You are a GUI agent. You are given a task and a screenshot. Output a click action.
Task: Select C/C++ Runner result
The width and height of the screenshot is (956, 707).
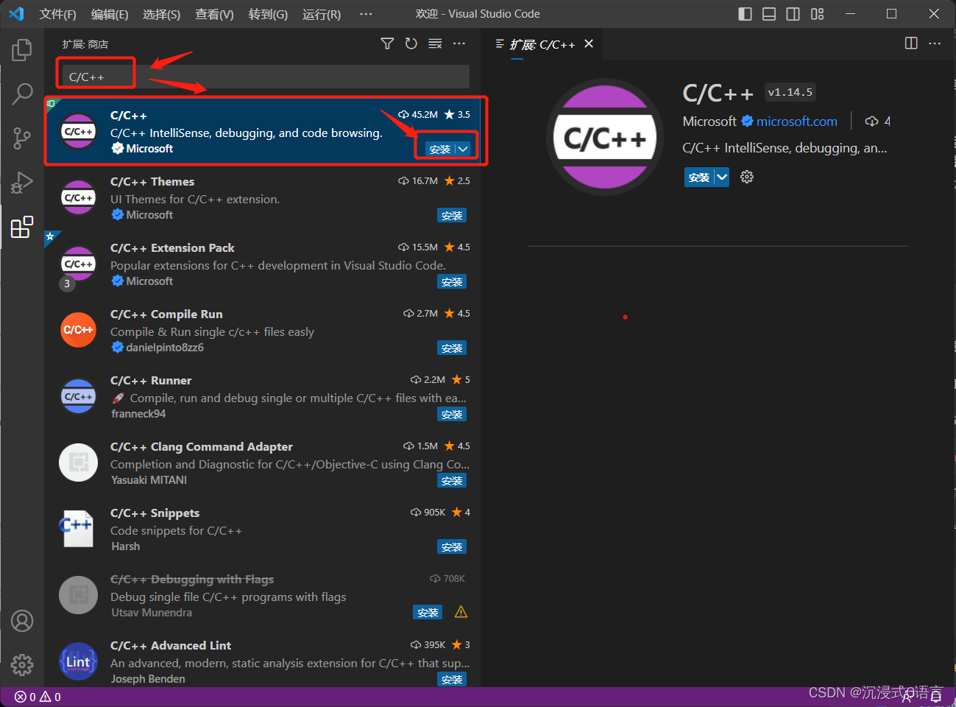point(262,396)
